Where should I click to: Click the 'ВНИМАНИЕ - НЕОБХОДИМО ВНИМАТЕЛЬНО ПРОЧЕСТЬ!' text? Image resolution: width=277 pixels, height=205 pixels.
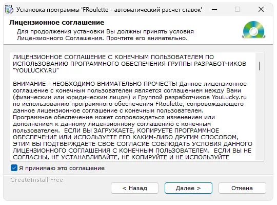point(95,84)
